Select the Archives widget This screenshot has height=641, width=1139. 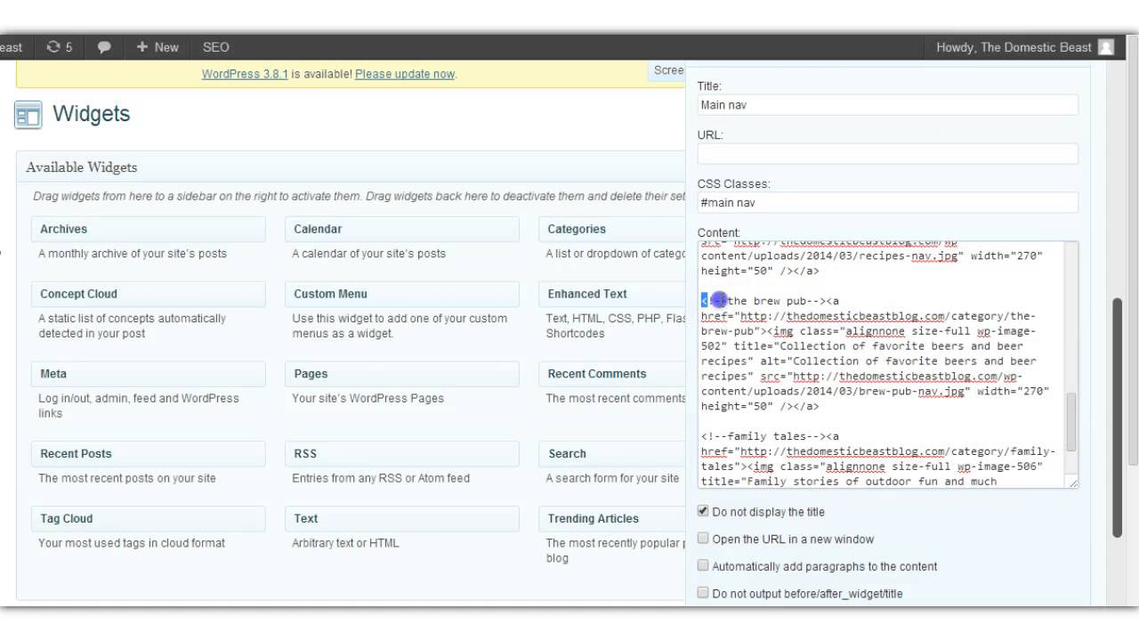(149, 229)
